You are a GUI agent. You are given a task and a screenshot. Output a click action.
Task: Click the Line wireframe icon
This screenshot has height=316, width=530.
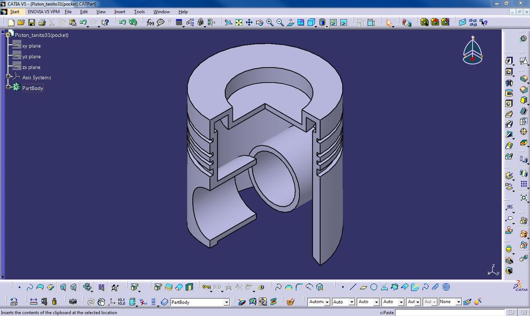(353, 287)
